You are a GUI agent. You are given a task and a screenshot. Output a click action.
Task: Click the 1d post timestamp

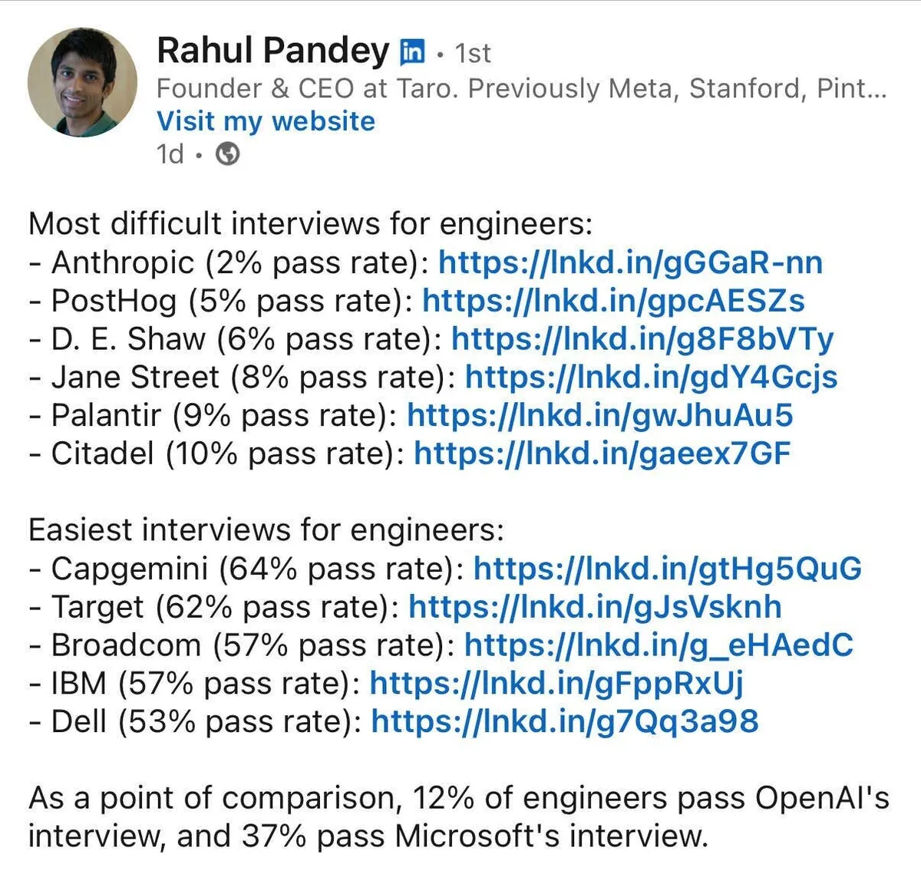click(170, 154)
